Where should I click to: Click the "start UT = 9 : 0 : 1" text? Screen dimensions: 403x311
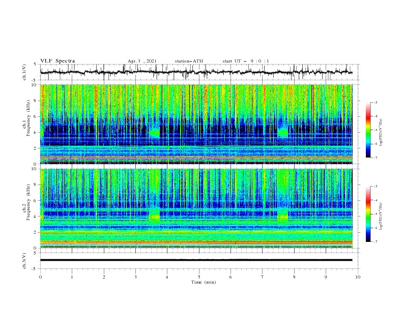[x=246, y=61]
